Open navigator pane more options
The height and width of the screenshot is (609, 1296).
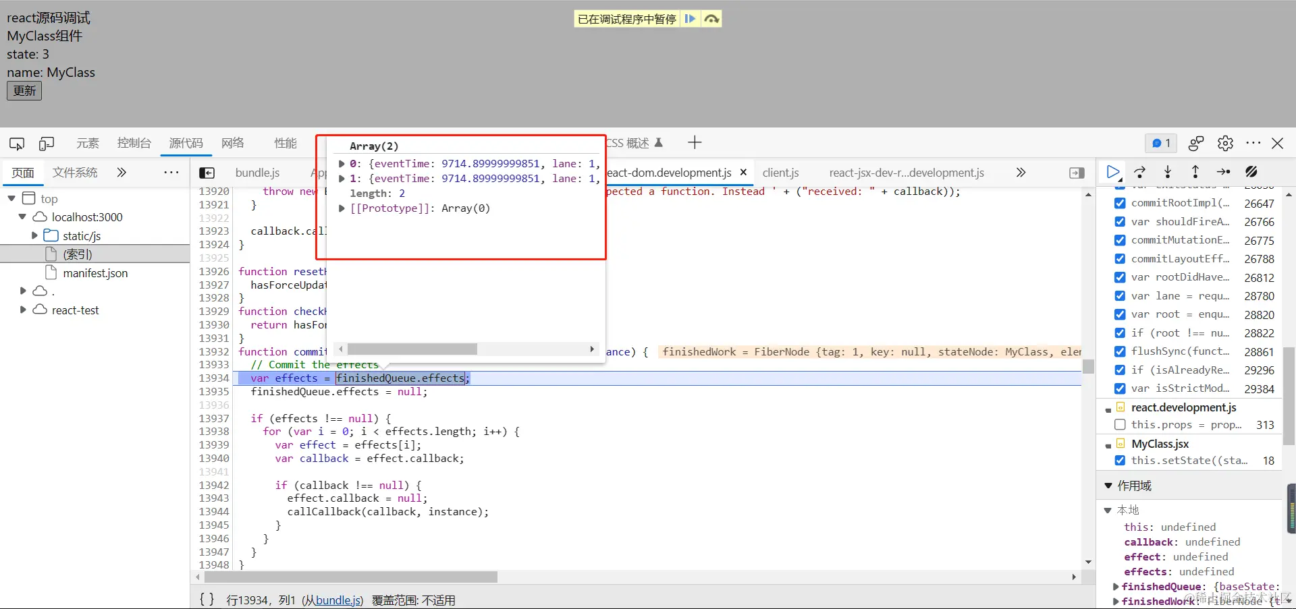tap(171, 172)
